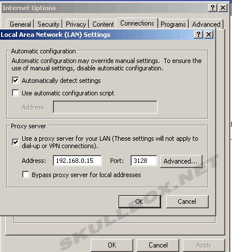Switch to the Advanced tab
The height and width of the screenshot is (252, 232).
tap(206, 24)
